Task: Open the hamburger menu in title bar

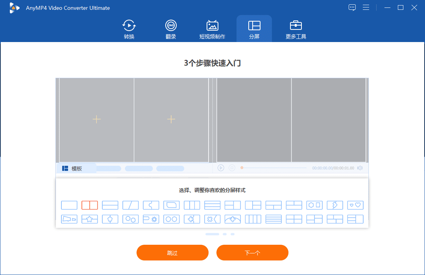Action: (x=366, y=7)
